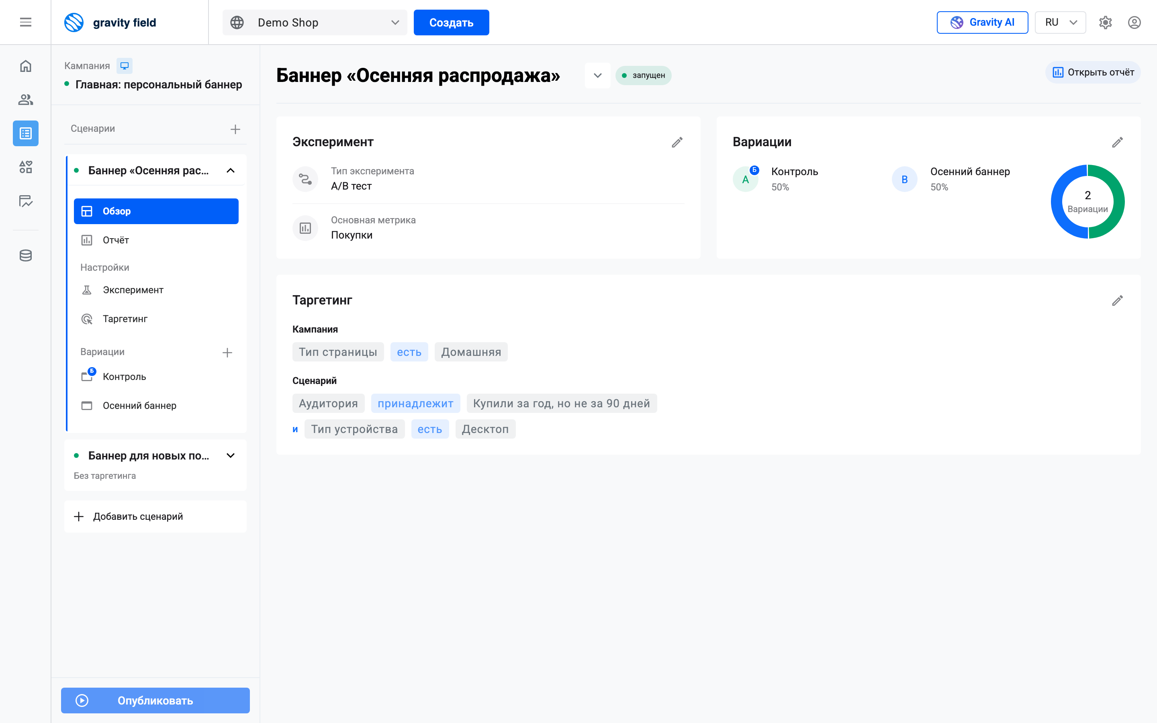1157x723 pixels.
Task: Open the scenario title actions chevron
Action: 598,76
